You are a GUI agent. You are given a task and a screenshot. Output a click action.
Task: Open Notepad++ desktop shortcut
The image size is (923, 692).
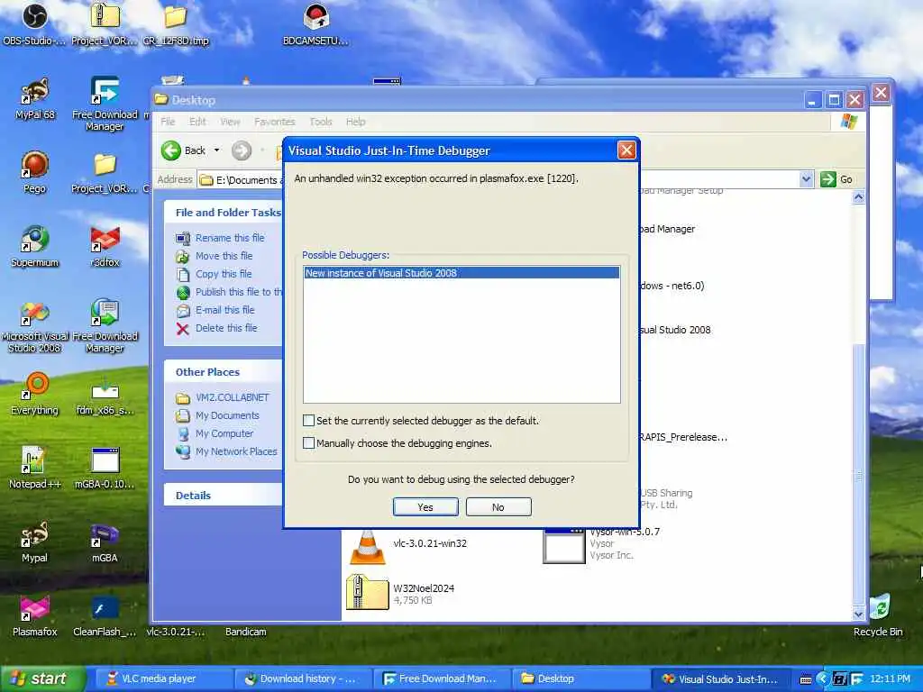click(x=35, y=469)
